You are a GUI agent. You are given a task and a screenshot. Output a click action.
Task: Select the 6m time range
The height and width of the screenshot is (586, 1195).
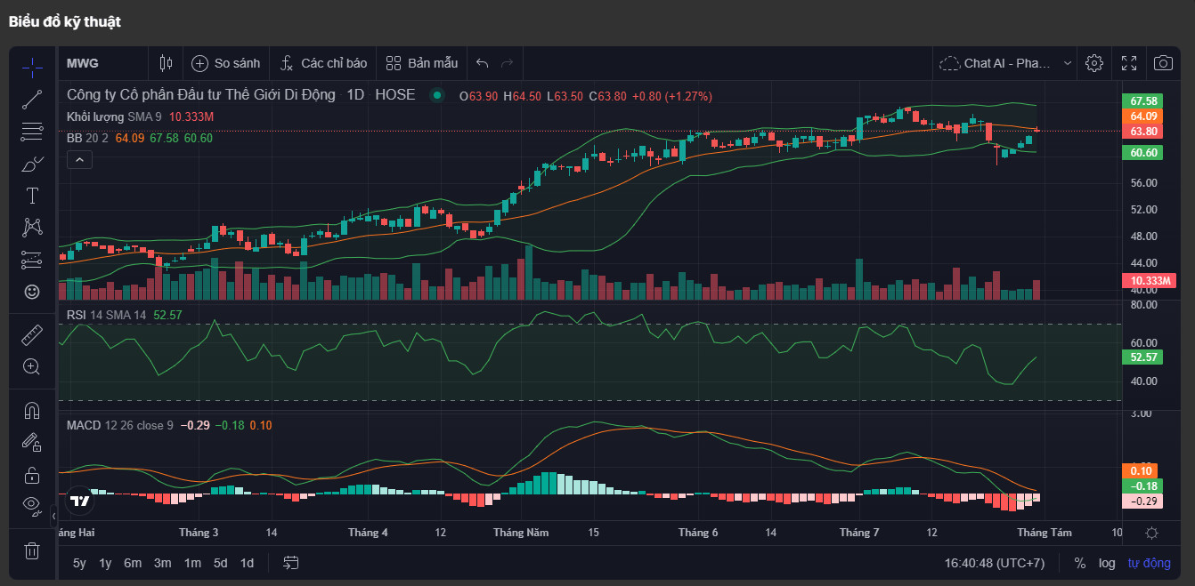[133, 563]
